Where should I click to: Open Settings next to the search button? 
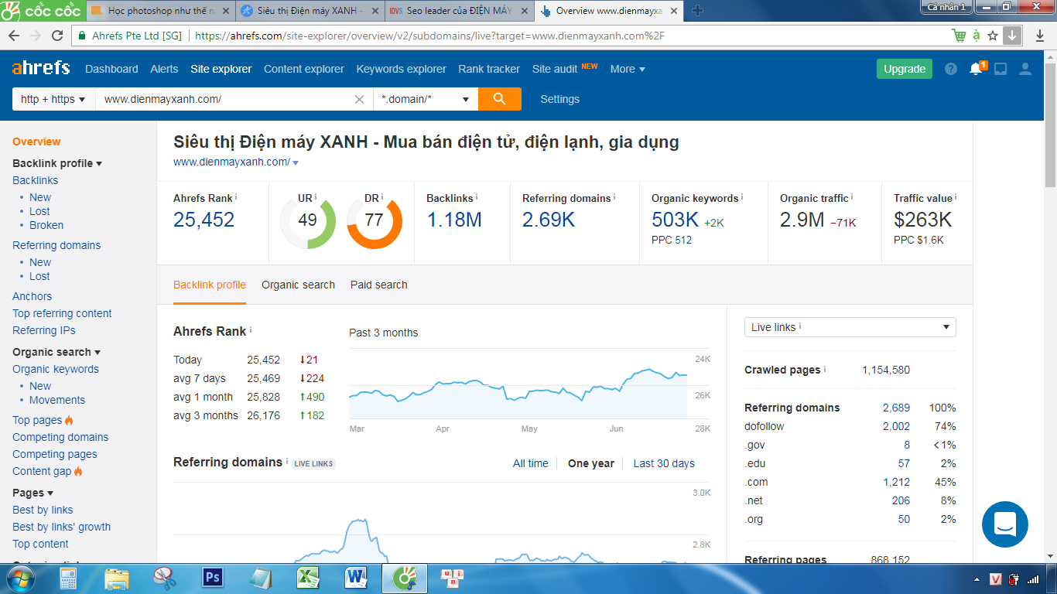pyautogui.click(x=559, y=99)
